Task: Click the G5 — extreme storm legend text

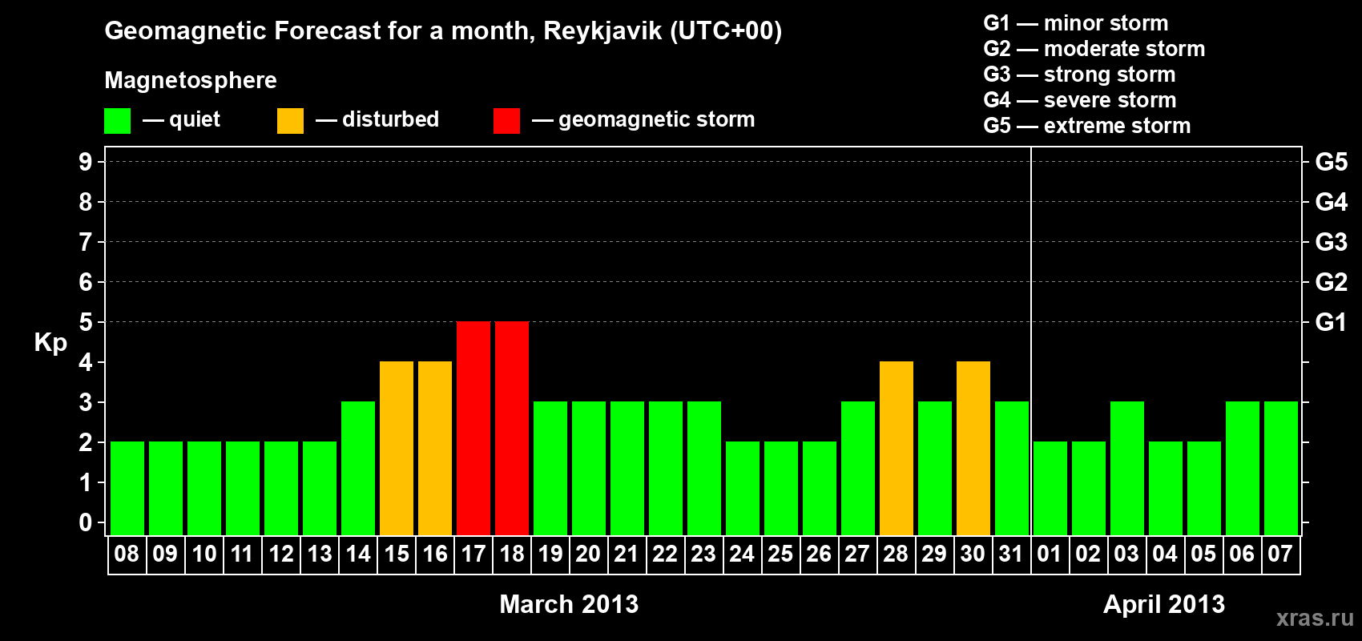Action: (1087, 126)
